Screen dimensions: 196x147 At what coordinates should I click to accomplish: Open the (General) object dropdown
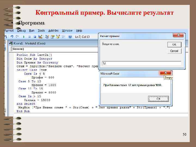54,49
